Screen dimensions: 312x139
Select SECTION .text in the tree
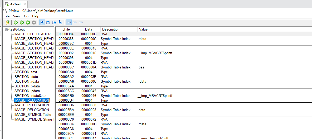[x=26, y=72]
